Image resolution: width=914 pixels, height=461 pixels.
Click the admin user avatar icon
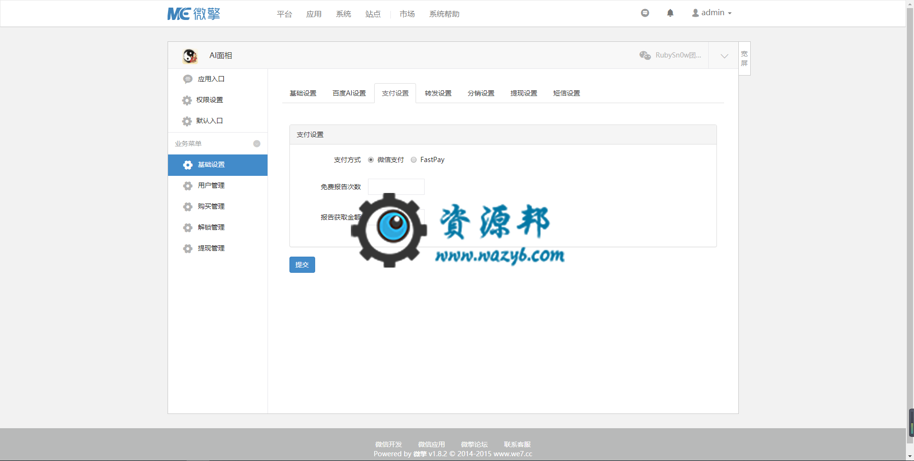(x=695, y=13)
